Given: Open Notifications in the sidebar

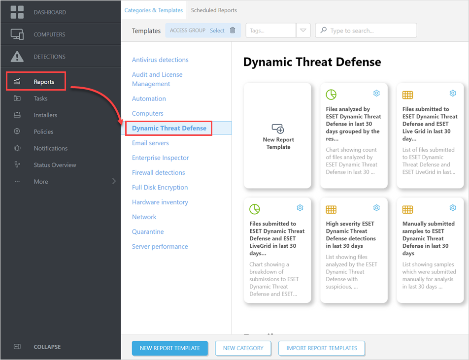Looking at the screenshot, I should (x=51, y=148).
